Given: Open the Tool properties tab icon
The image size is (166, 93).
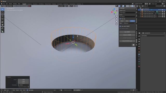Looking at the screenshot, I should click(139, 36).
